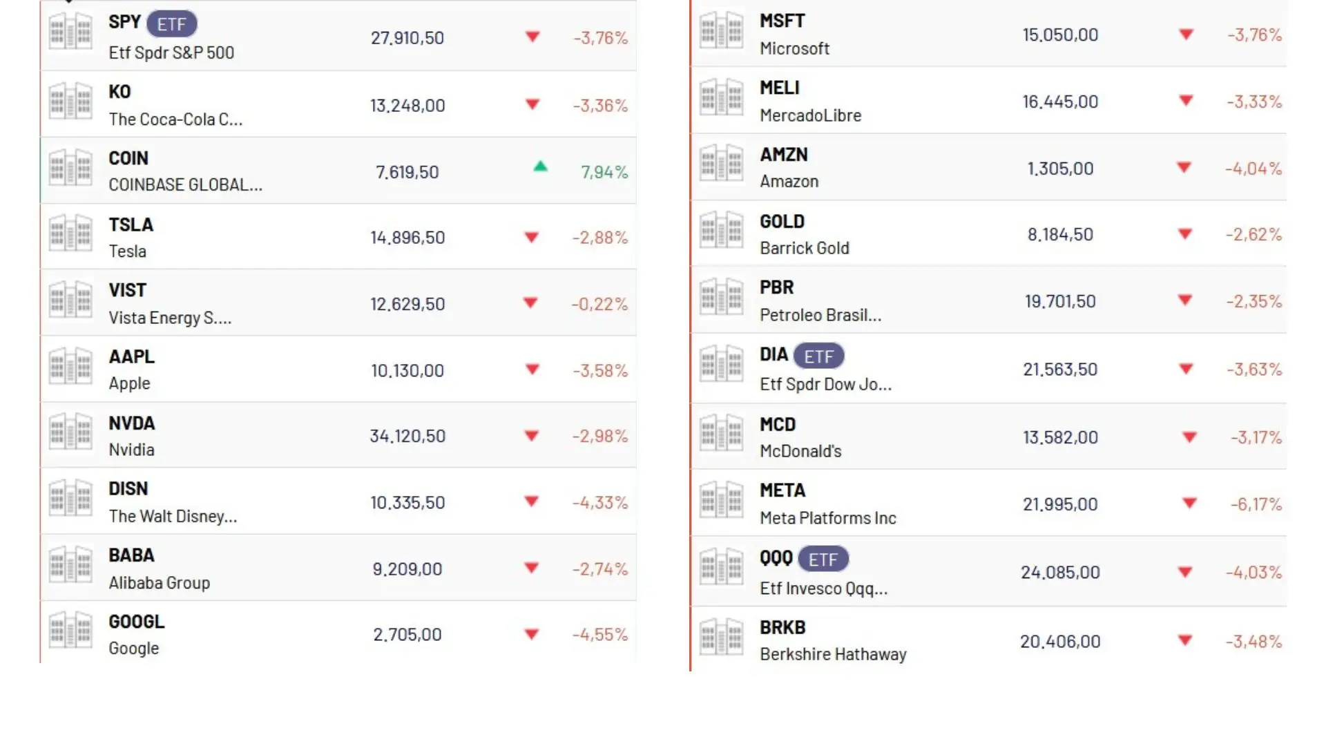
Task: Open the MELI MercadoLibre listing
Action: [x=988, y=101]
